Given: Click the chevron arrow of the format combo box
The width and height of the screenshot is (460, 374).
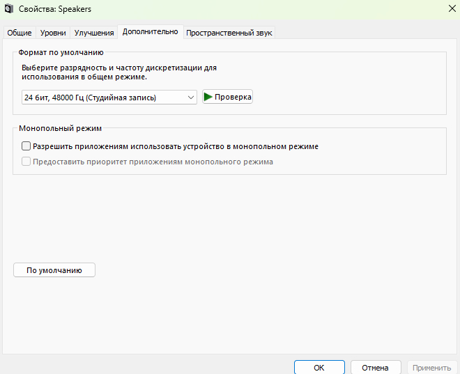Looking at the screenshot, I should (x=191, y=98).
